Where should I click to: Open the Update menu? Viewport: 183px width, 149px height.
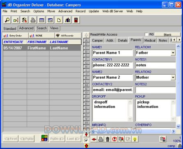pos(94,11)
